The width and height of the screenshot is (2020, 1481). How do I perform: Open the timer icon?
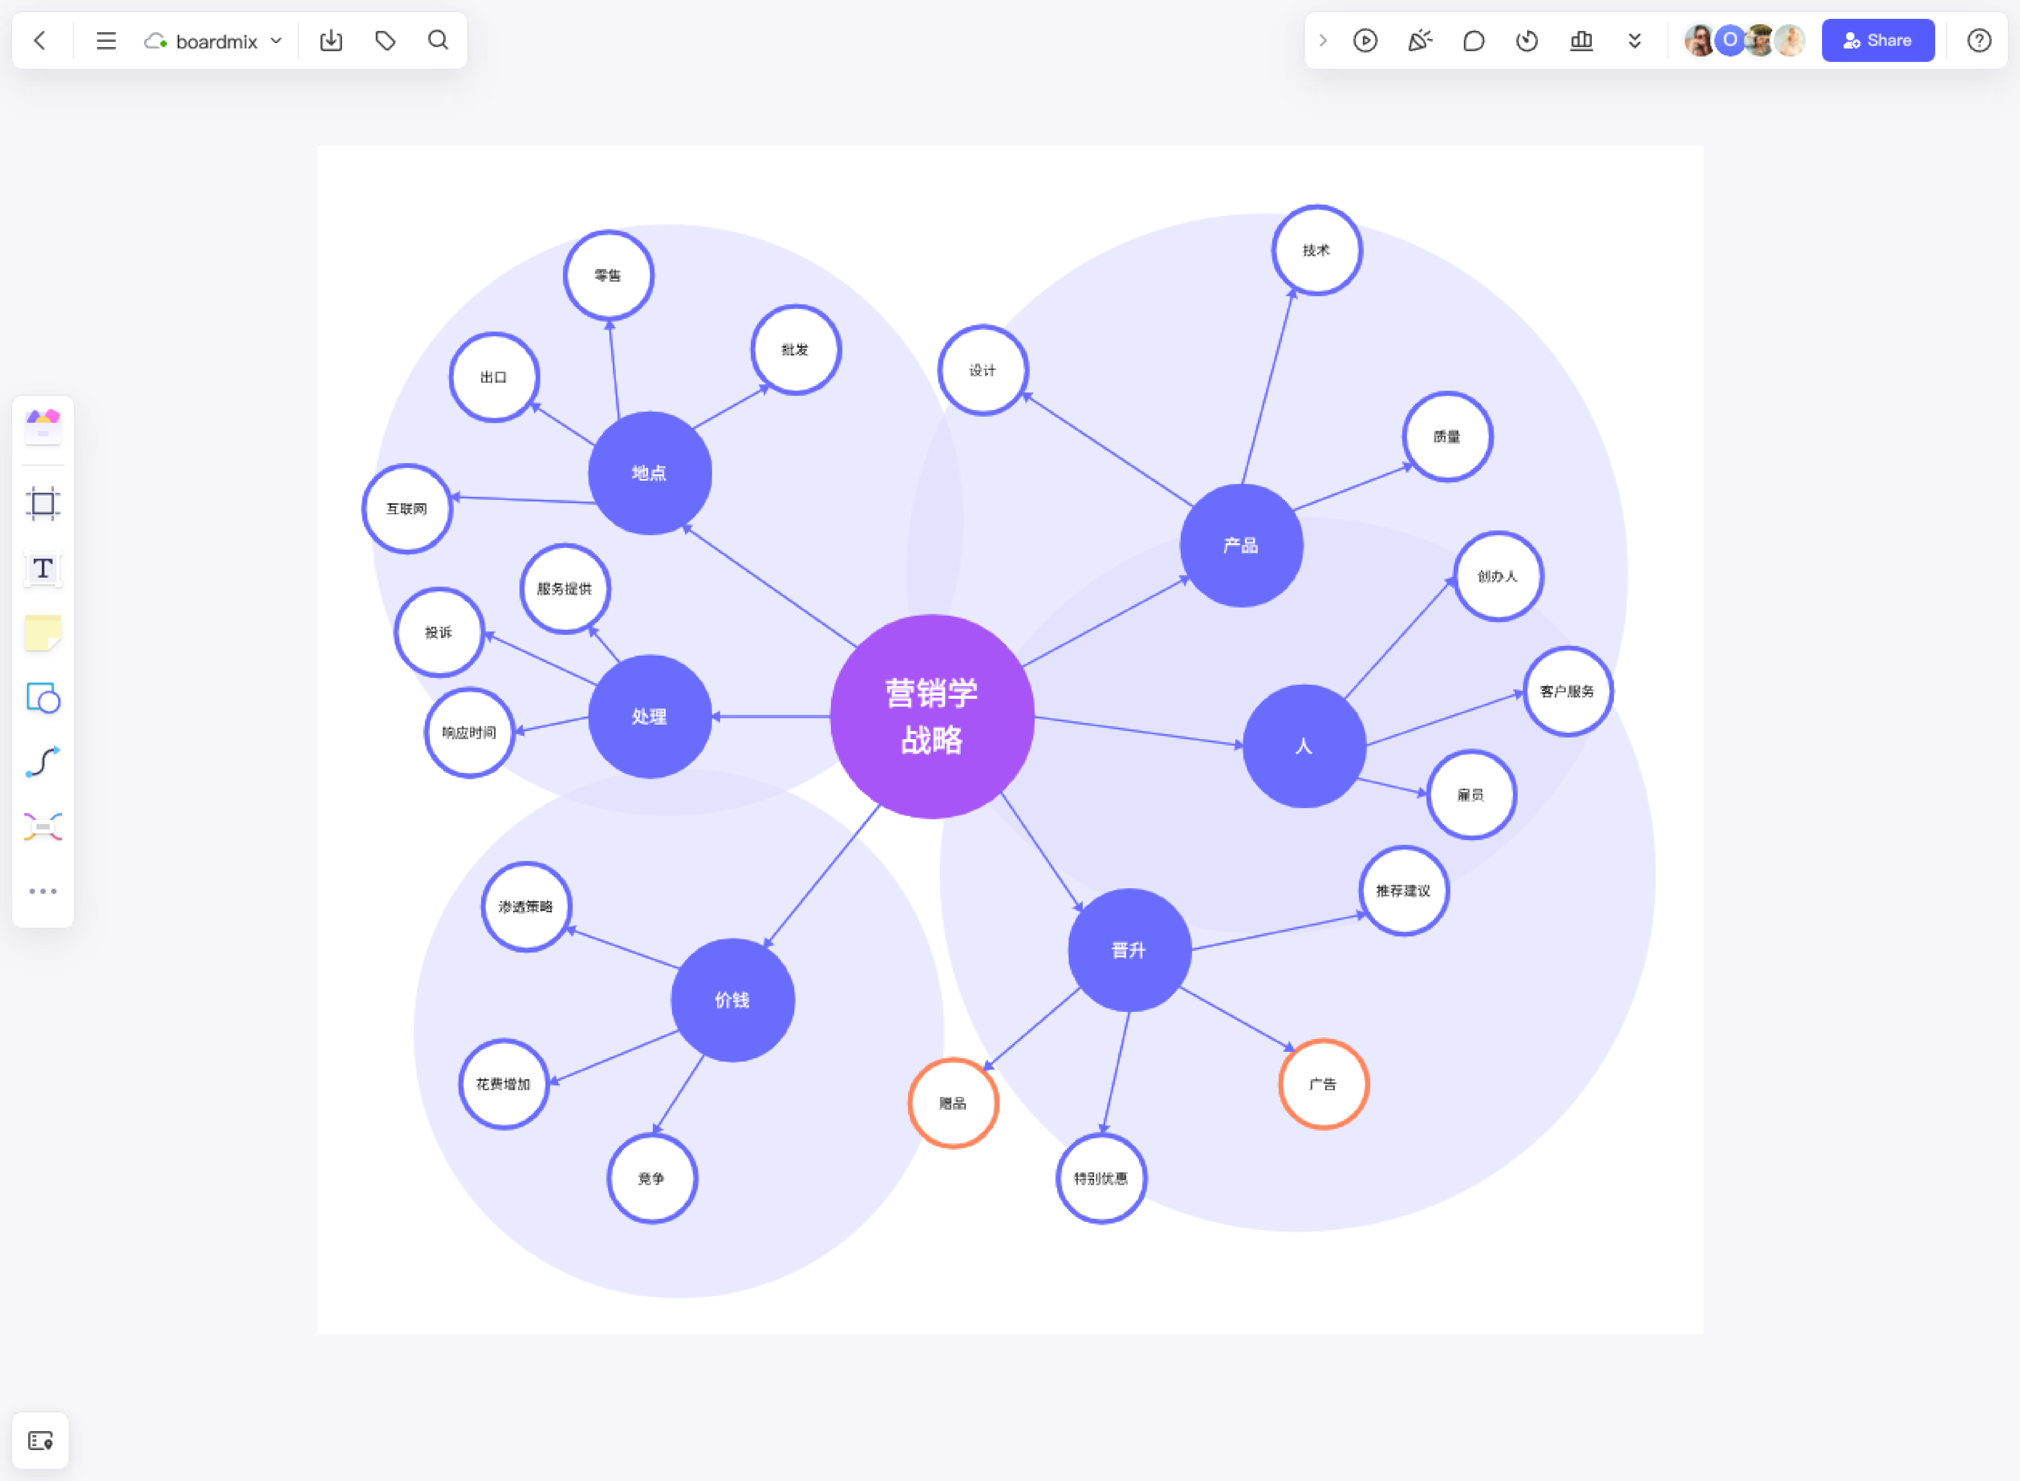tap(1527, 40)
